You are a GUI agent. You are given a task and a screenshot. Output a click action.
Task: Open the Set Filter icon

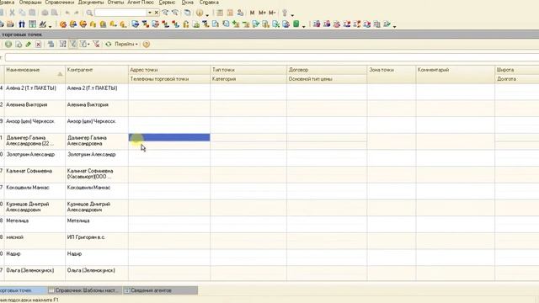point(63,45)
